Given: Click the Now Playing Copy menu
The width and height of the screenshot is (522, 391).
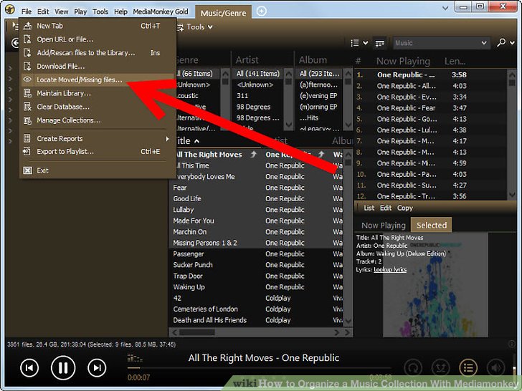Looking at the screenshot, I should click(x=405, y=208).
